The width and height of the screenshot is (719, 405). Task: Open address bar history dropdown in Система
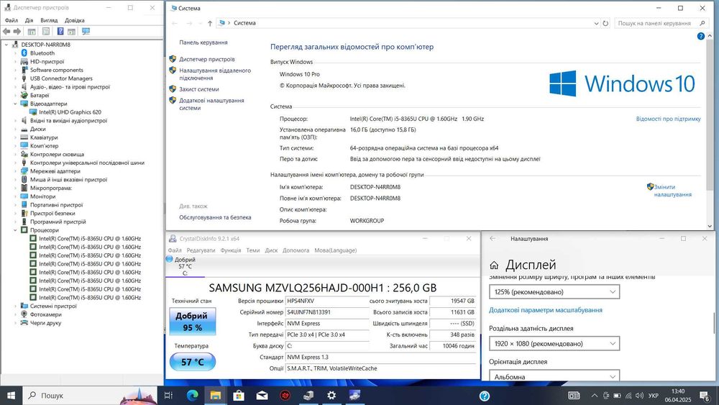pos(596,23)
